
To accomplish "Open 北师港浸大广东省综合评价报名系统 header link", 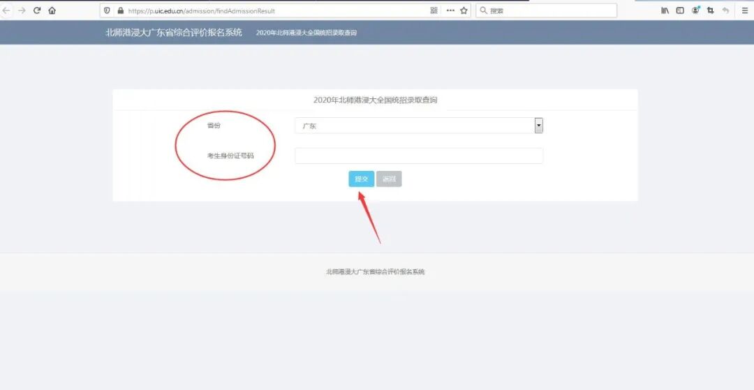I will click(174, 33).
